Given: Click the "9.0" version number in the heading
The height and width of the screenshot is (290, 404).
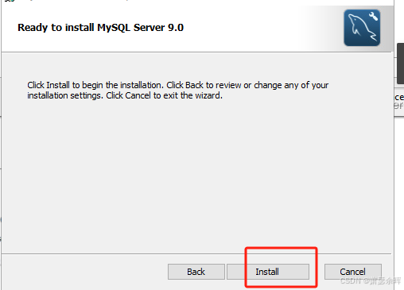Looking at the screenshot, I should [x=176, y=28].
